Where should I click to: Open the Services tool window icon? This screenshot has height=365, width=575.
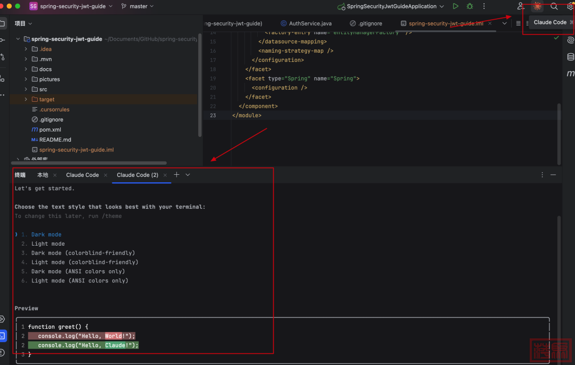[2, 319]
